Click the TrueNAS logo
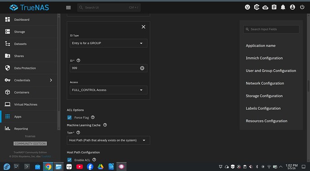The width and height of the screenshot is (310, 171). [29, 8]
